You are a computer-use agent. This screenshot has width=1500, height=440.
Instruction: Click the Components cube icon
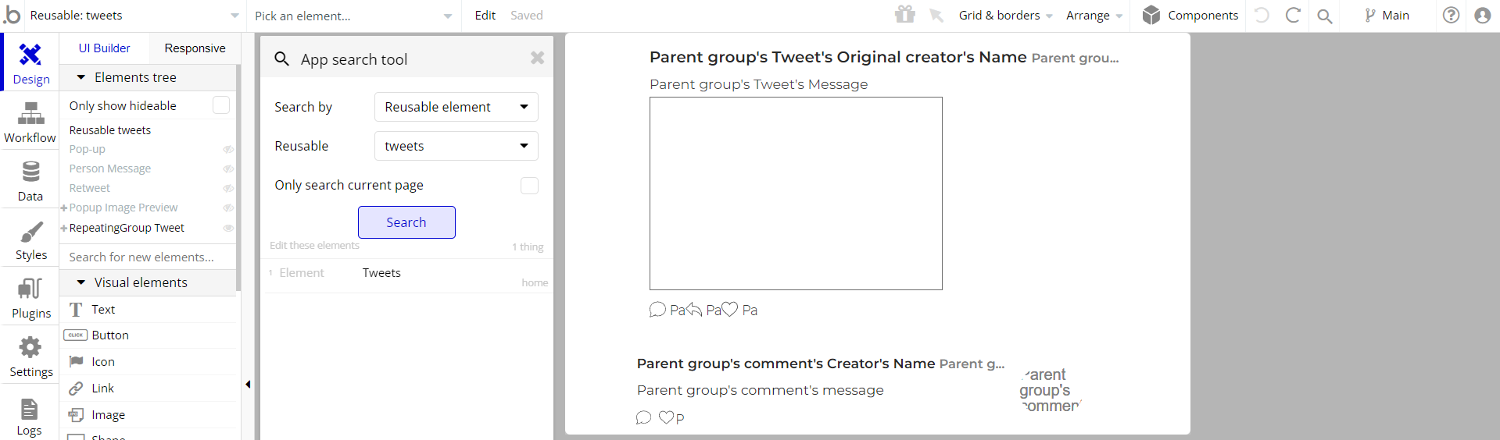(x=1151, y=16)
